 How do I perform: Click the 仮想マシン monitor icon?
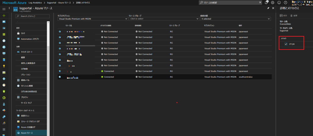18,116
